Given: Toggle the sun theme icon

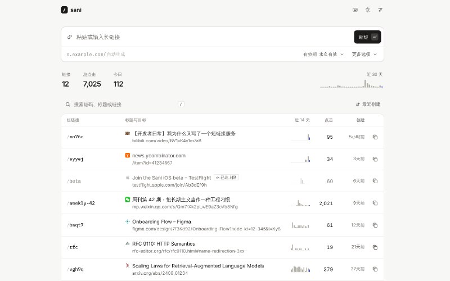Looking at the screenshot, I should coord(368,10).
